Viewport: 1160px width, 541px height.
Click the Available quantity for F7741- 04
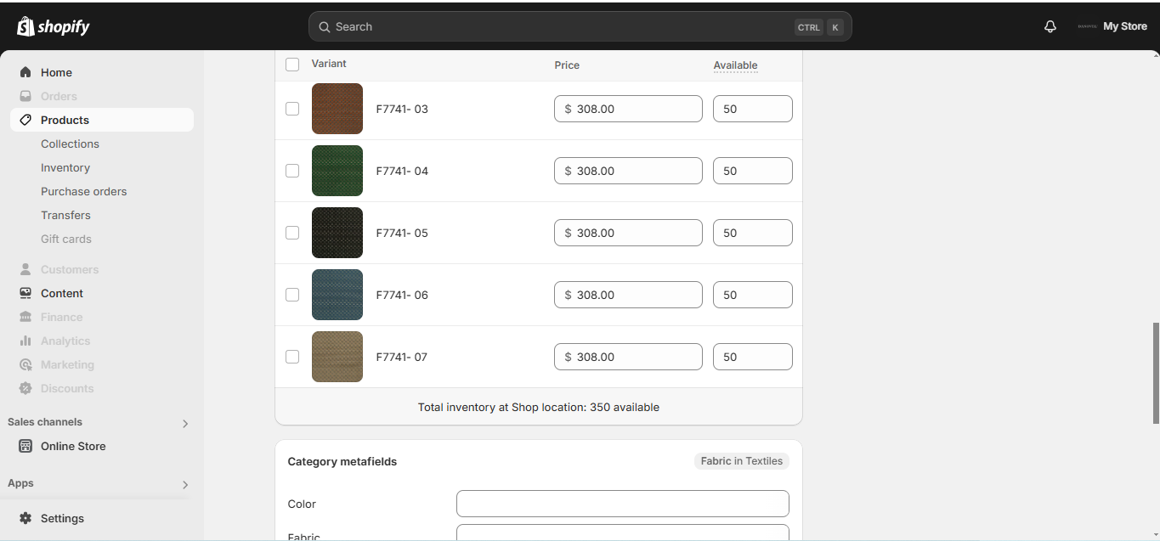(753, 171)
